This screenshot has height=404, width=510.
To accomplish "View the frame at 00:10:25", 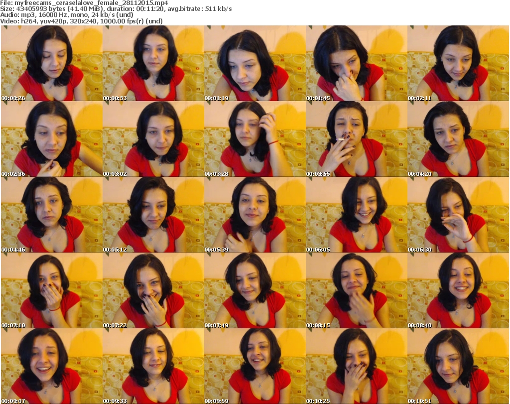I will pos(357,366).
